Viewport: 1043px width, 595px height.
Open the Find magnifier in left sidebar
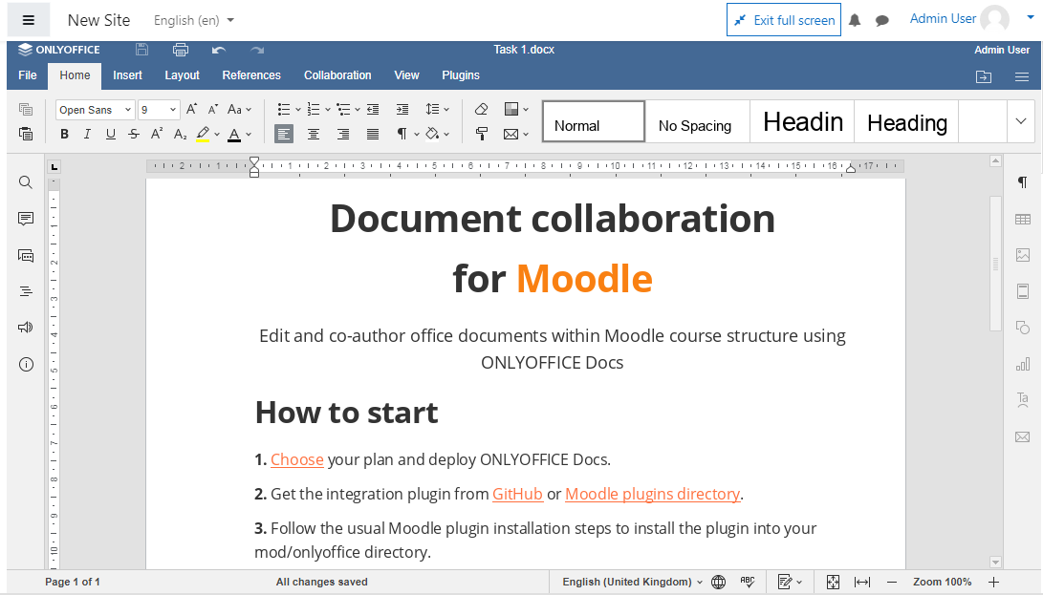coord(26,182)
